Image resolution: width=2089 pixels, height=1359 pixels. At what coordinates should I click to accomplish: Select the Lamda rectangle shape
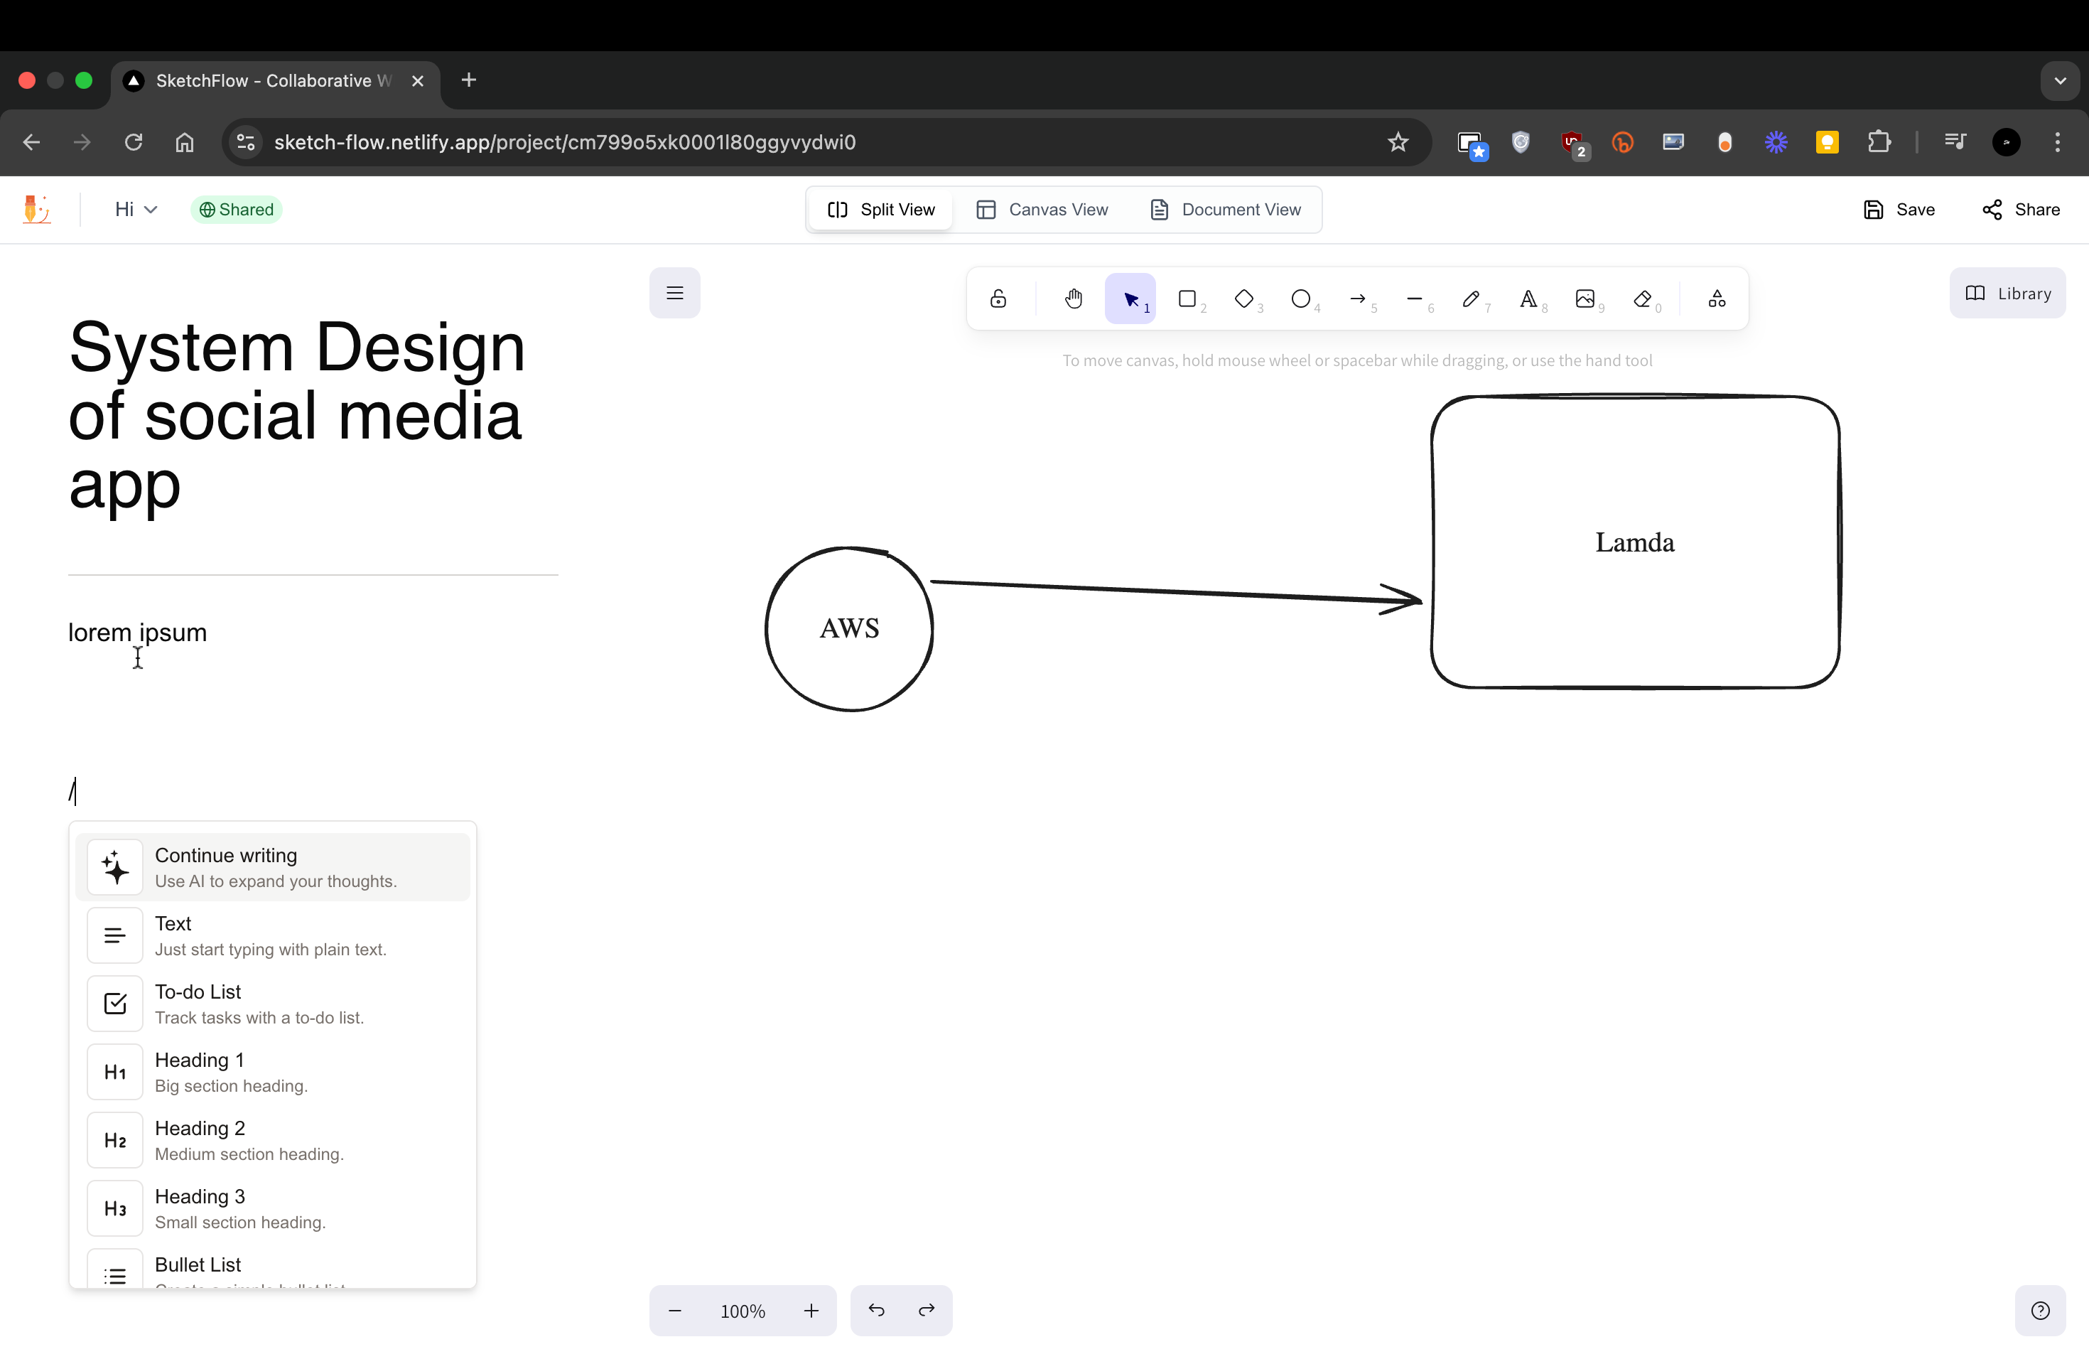coord(1635,542)
